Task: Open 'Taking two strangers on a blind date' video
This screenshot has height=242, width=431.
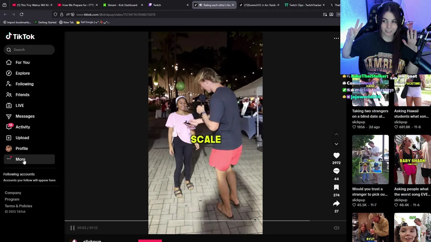Action: 370,90
